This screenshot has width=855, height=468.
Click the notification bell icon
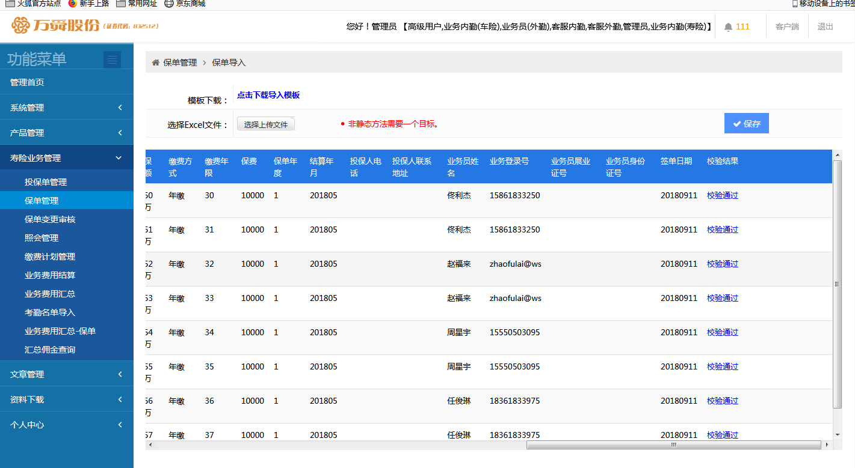(728, 27)
